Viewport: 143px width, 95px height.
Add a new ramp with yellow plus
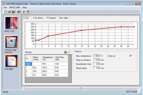65,52
